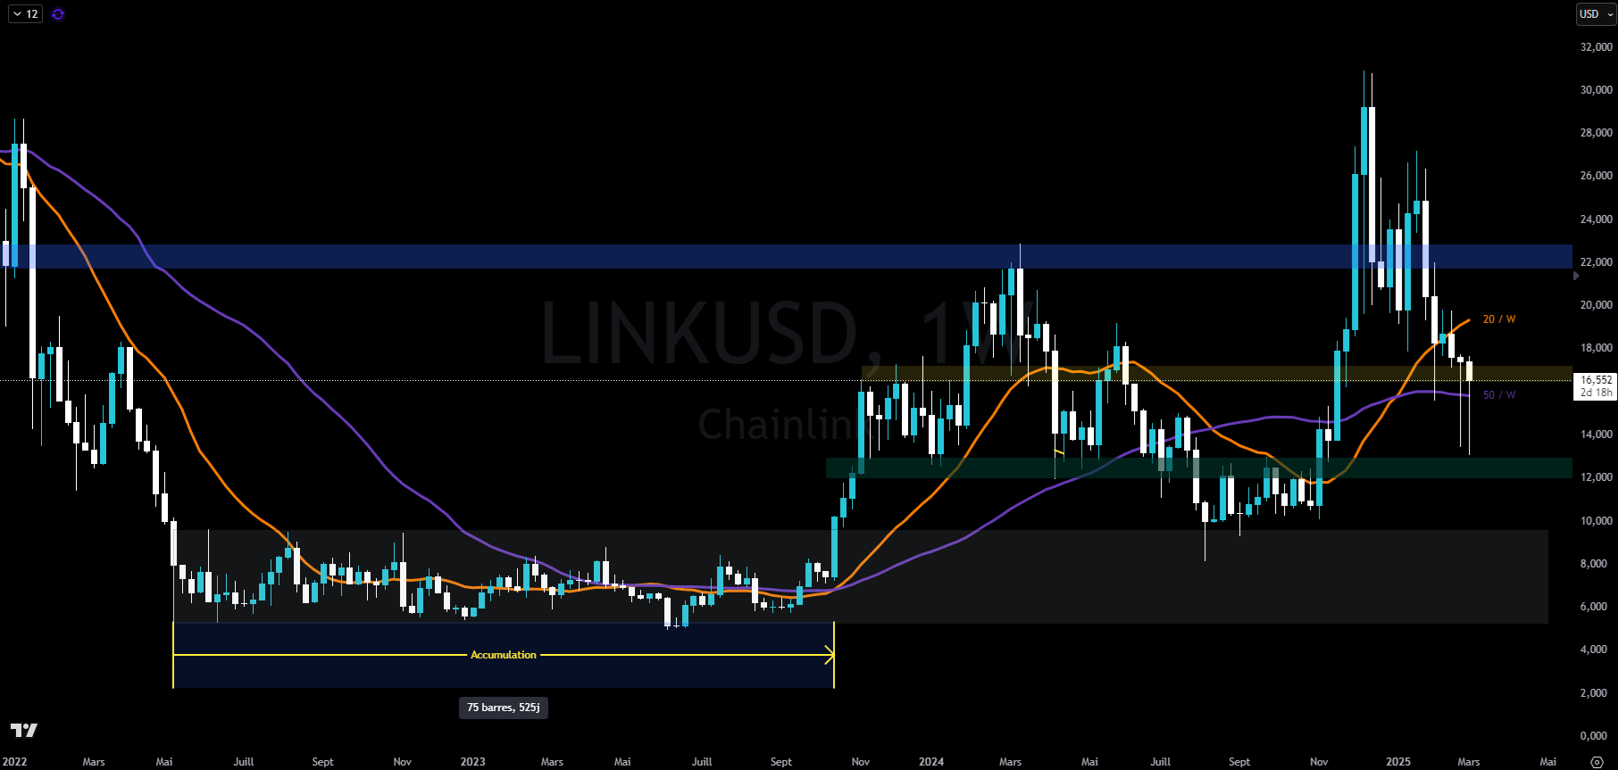Click the 32,000 price scale label
This screenshot has width=1618, height=770.
click(x=1597, y=47)
